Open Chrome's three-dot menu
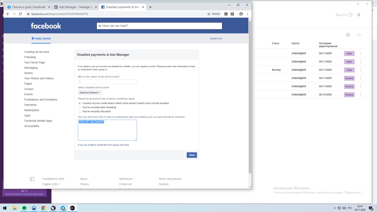 pyautogui.click(x=247, y=14)
